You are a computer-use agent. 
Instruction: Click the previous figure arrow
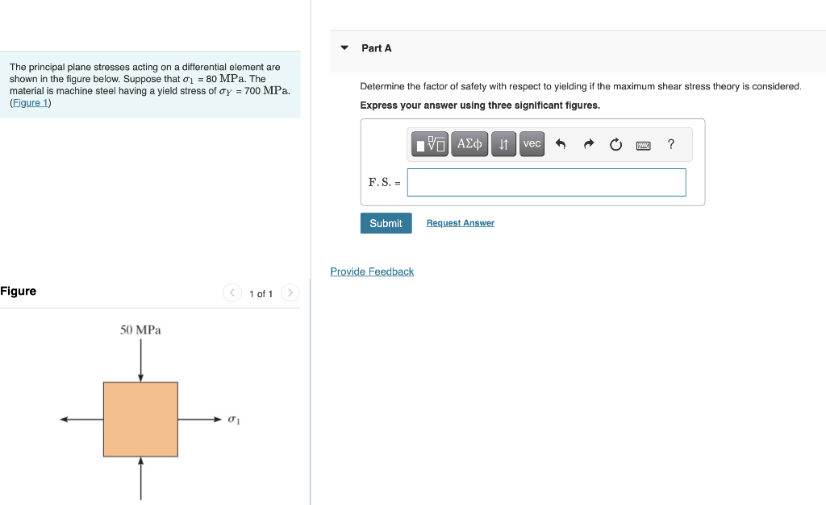[232, 293]
